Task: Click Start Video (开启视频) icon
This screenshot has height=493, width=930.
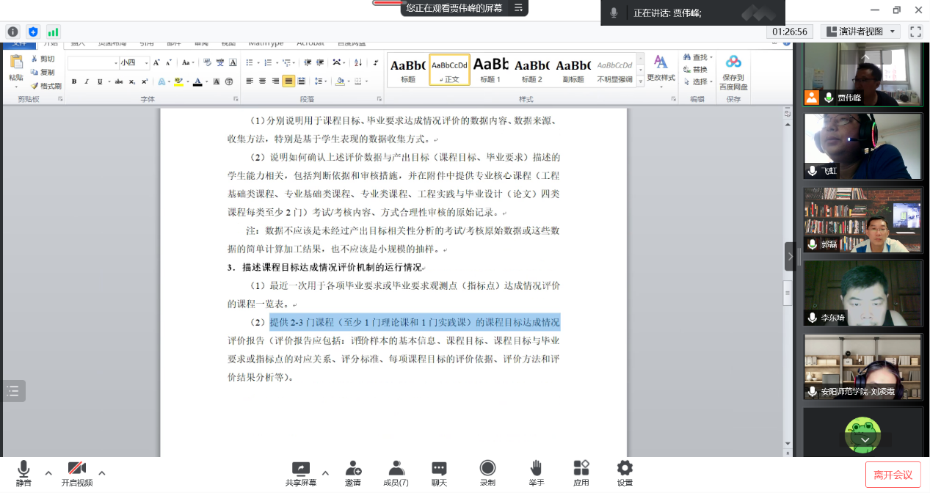Action: pyautogui.click(x=77, y=472)
